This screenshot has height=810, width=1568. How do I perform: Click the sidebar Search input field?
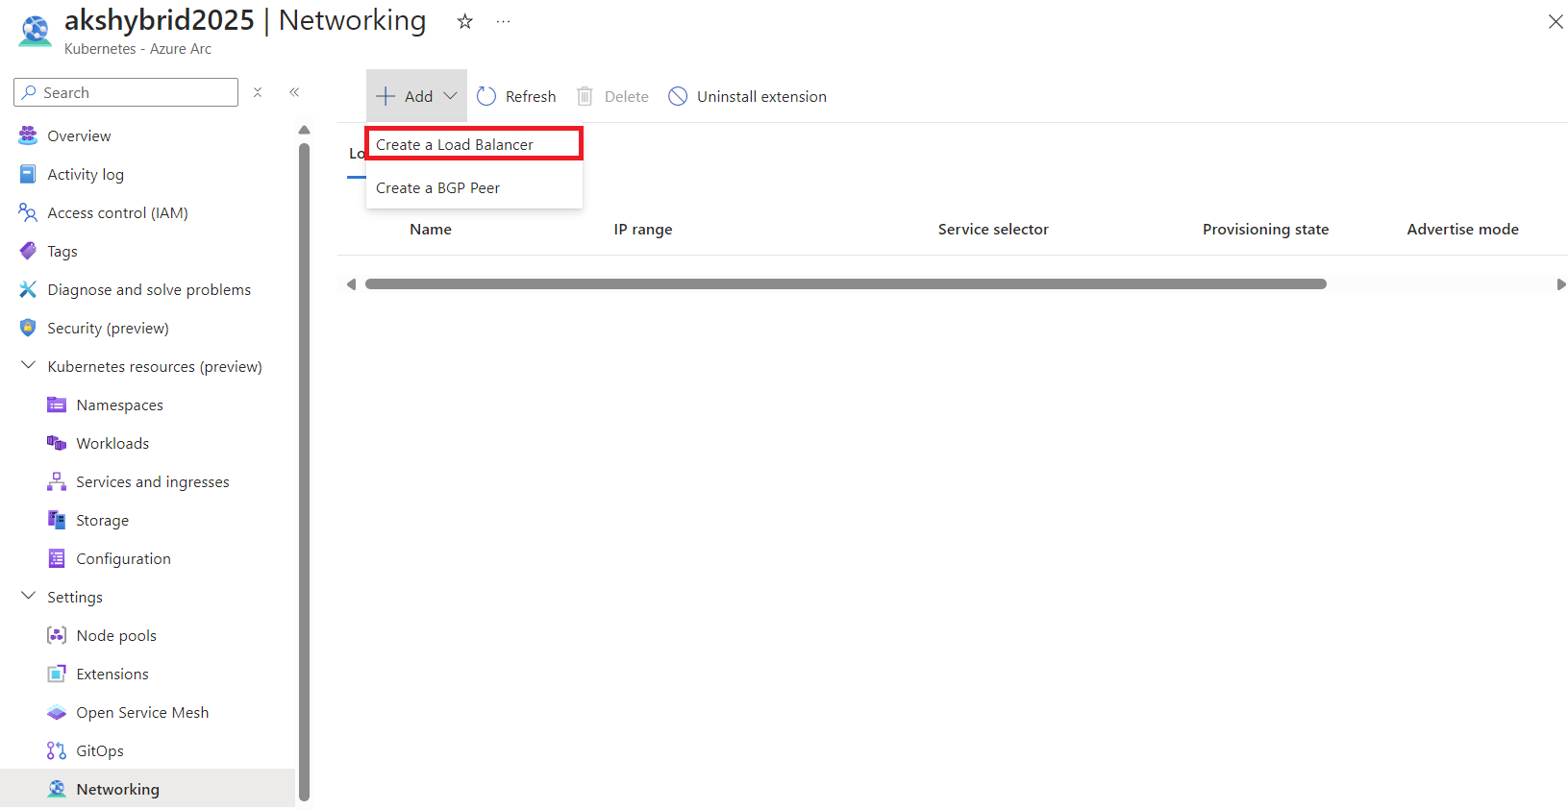(x=126, y=92)
